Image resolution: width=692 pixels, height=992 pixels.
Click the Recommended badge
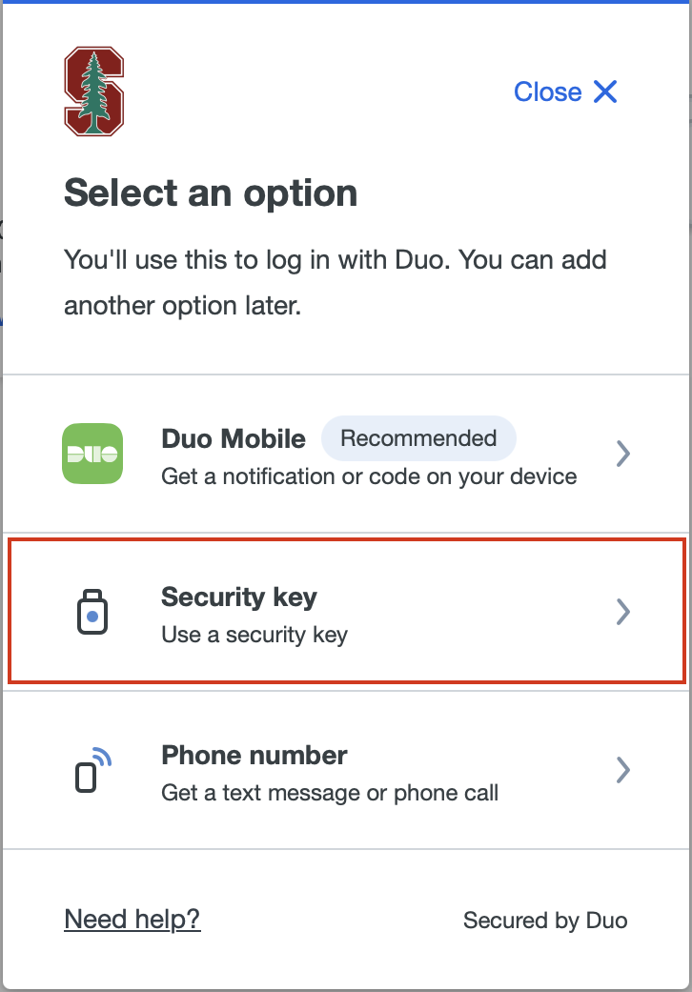click(x=418, y=438)
